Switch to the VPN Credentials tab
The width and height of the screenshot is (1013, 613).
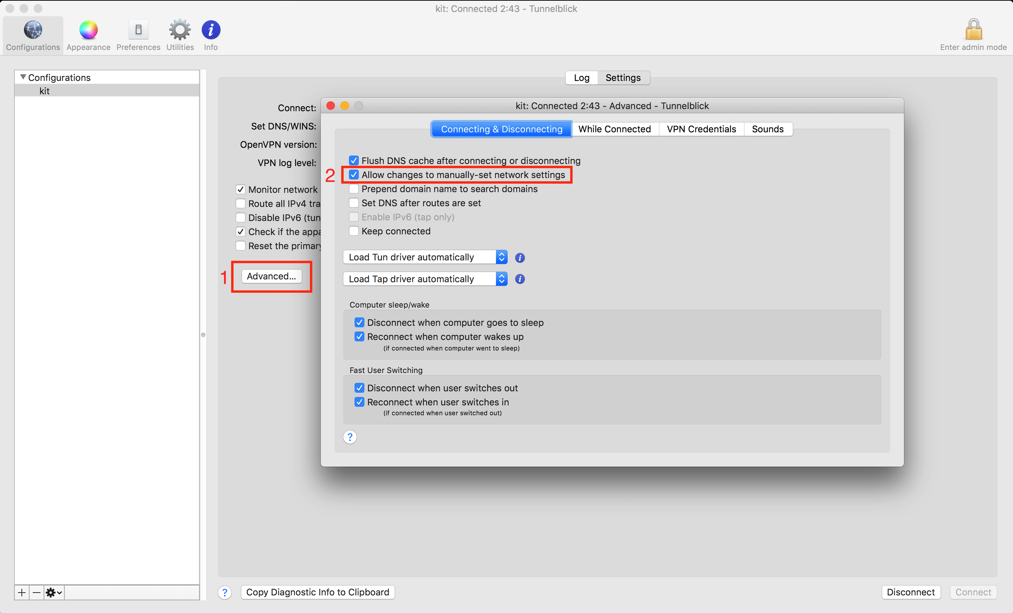[x=701, y=129]
